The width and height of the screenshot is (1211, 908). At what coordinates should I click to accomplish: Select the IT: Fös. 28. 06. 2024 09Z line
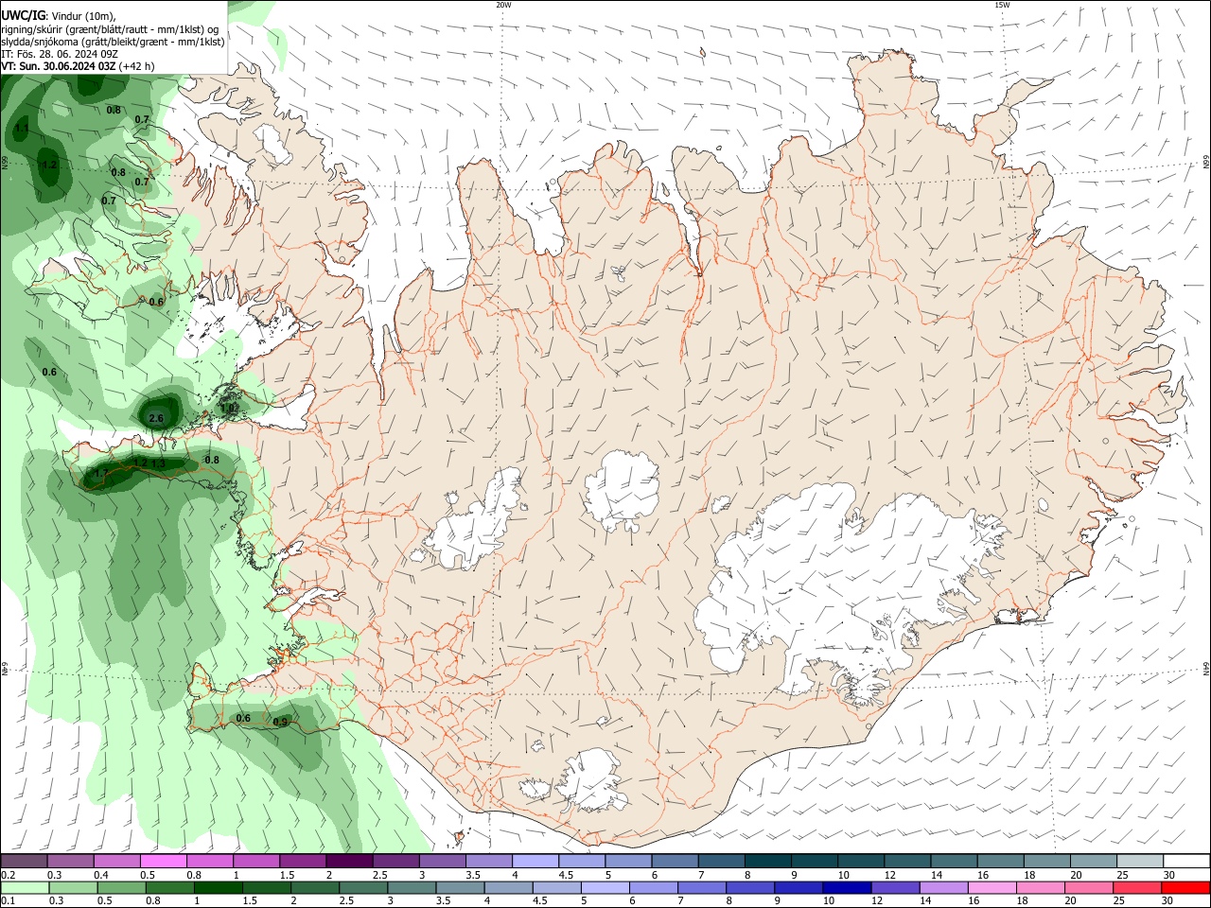[59, 54]
